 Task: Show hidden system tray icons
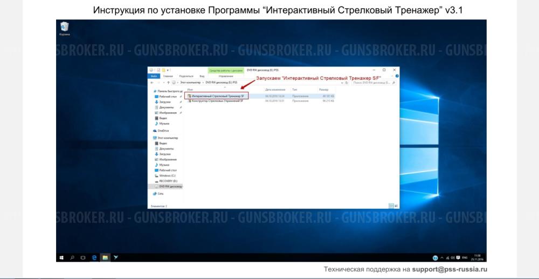(442, 257)
